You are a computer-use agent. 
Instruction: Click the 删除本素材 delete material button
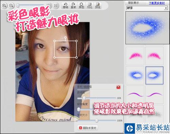point(88,128)
